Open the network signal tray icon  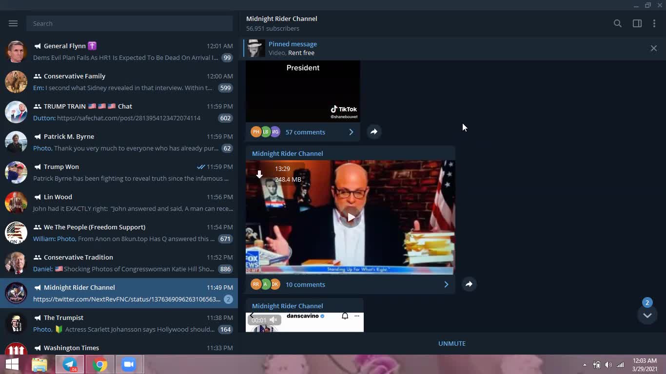coord(620,365)
